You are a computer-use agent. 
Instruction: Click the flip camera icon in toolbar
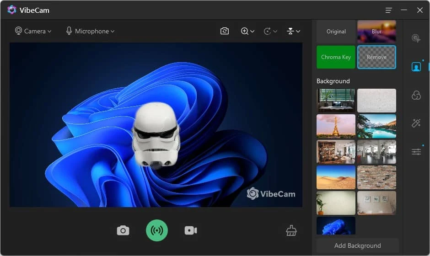point(225,31)
